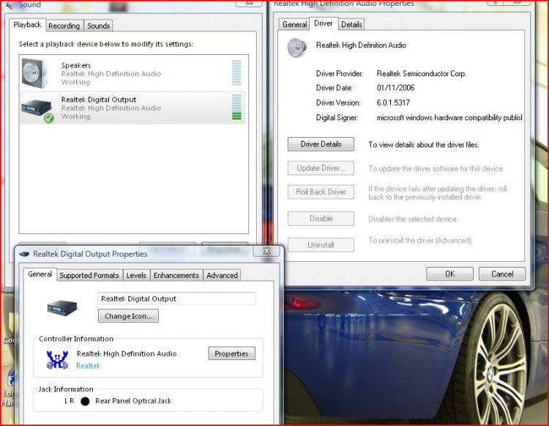Screen dimensions: 549x426
Task: Click the Digital Output Properties title bar icon
Action: coord(24,254)
